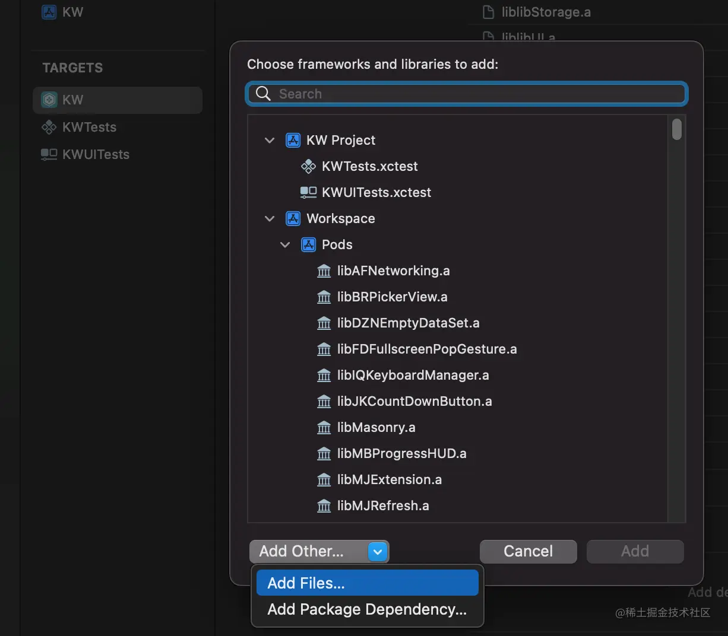
Task: Click liblibStorage.a in background list
Action: pyautogui.click(x=546, y=12)
